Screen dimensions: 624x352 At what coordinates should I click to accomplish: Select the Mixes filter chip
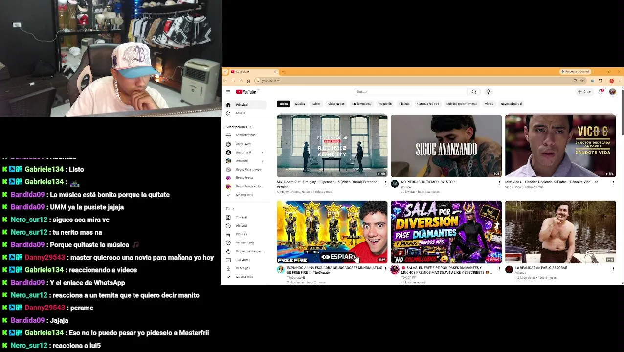click(x=316, y=104)
